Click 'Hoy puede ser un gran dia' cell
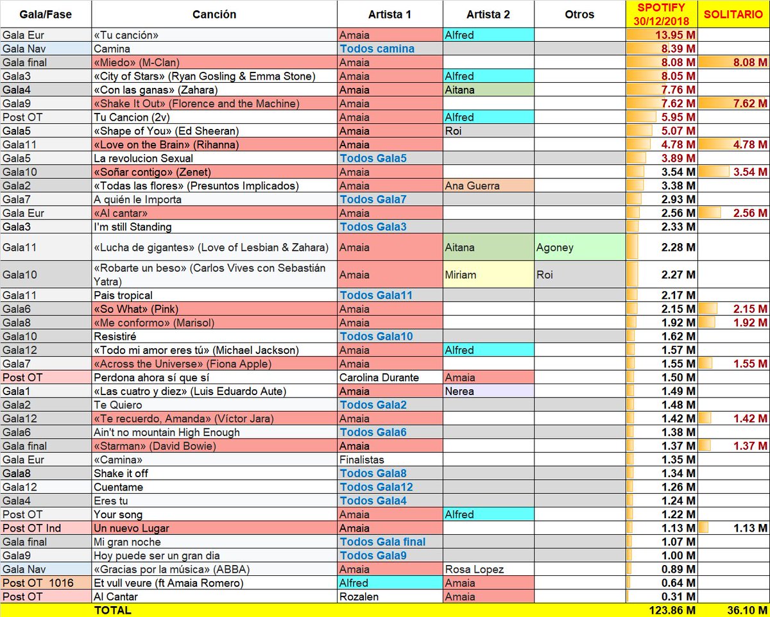The height and width of the screenshot is (617, 770). pyautogui.click(x=214, y=555)
